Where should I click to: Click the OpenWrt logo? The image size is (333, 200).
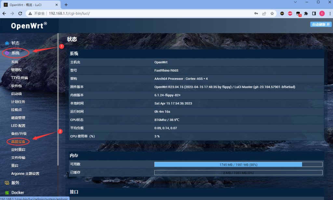coord(29,26)
